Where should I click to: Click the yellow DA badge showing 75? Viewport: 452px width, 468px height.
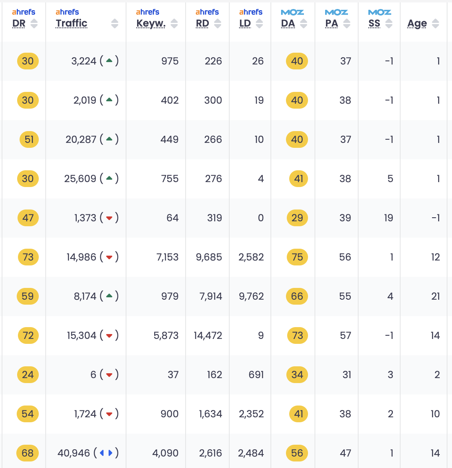coord(297,257)
